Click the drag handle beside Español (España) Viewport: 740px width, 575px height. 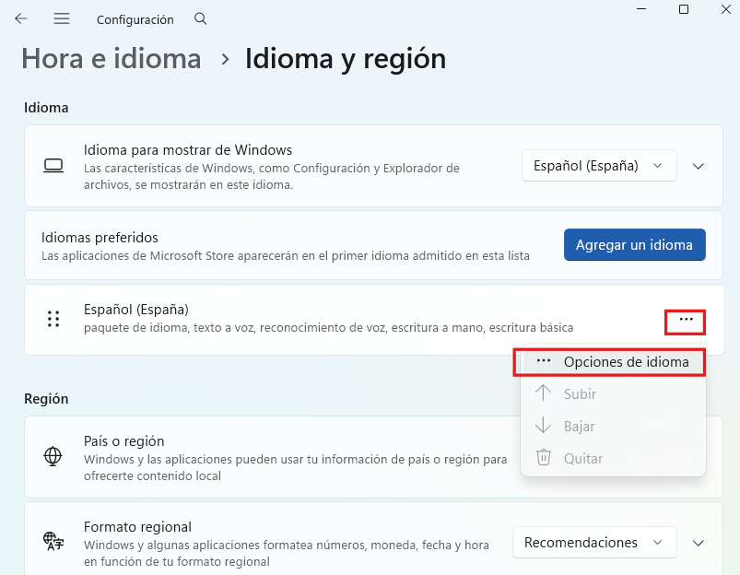pos(53,319)
